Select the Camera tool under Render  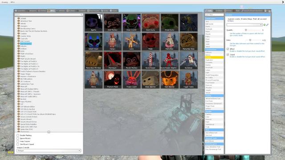[x=214, y=115]
